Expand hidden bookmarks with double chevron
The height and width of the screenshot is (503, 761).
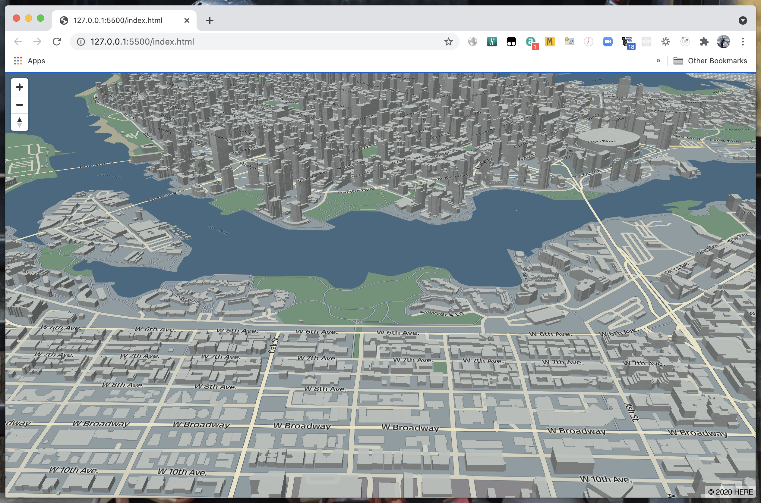pos(658,61)
